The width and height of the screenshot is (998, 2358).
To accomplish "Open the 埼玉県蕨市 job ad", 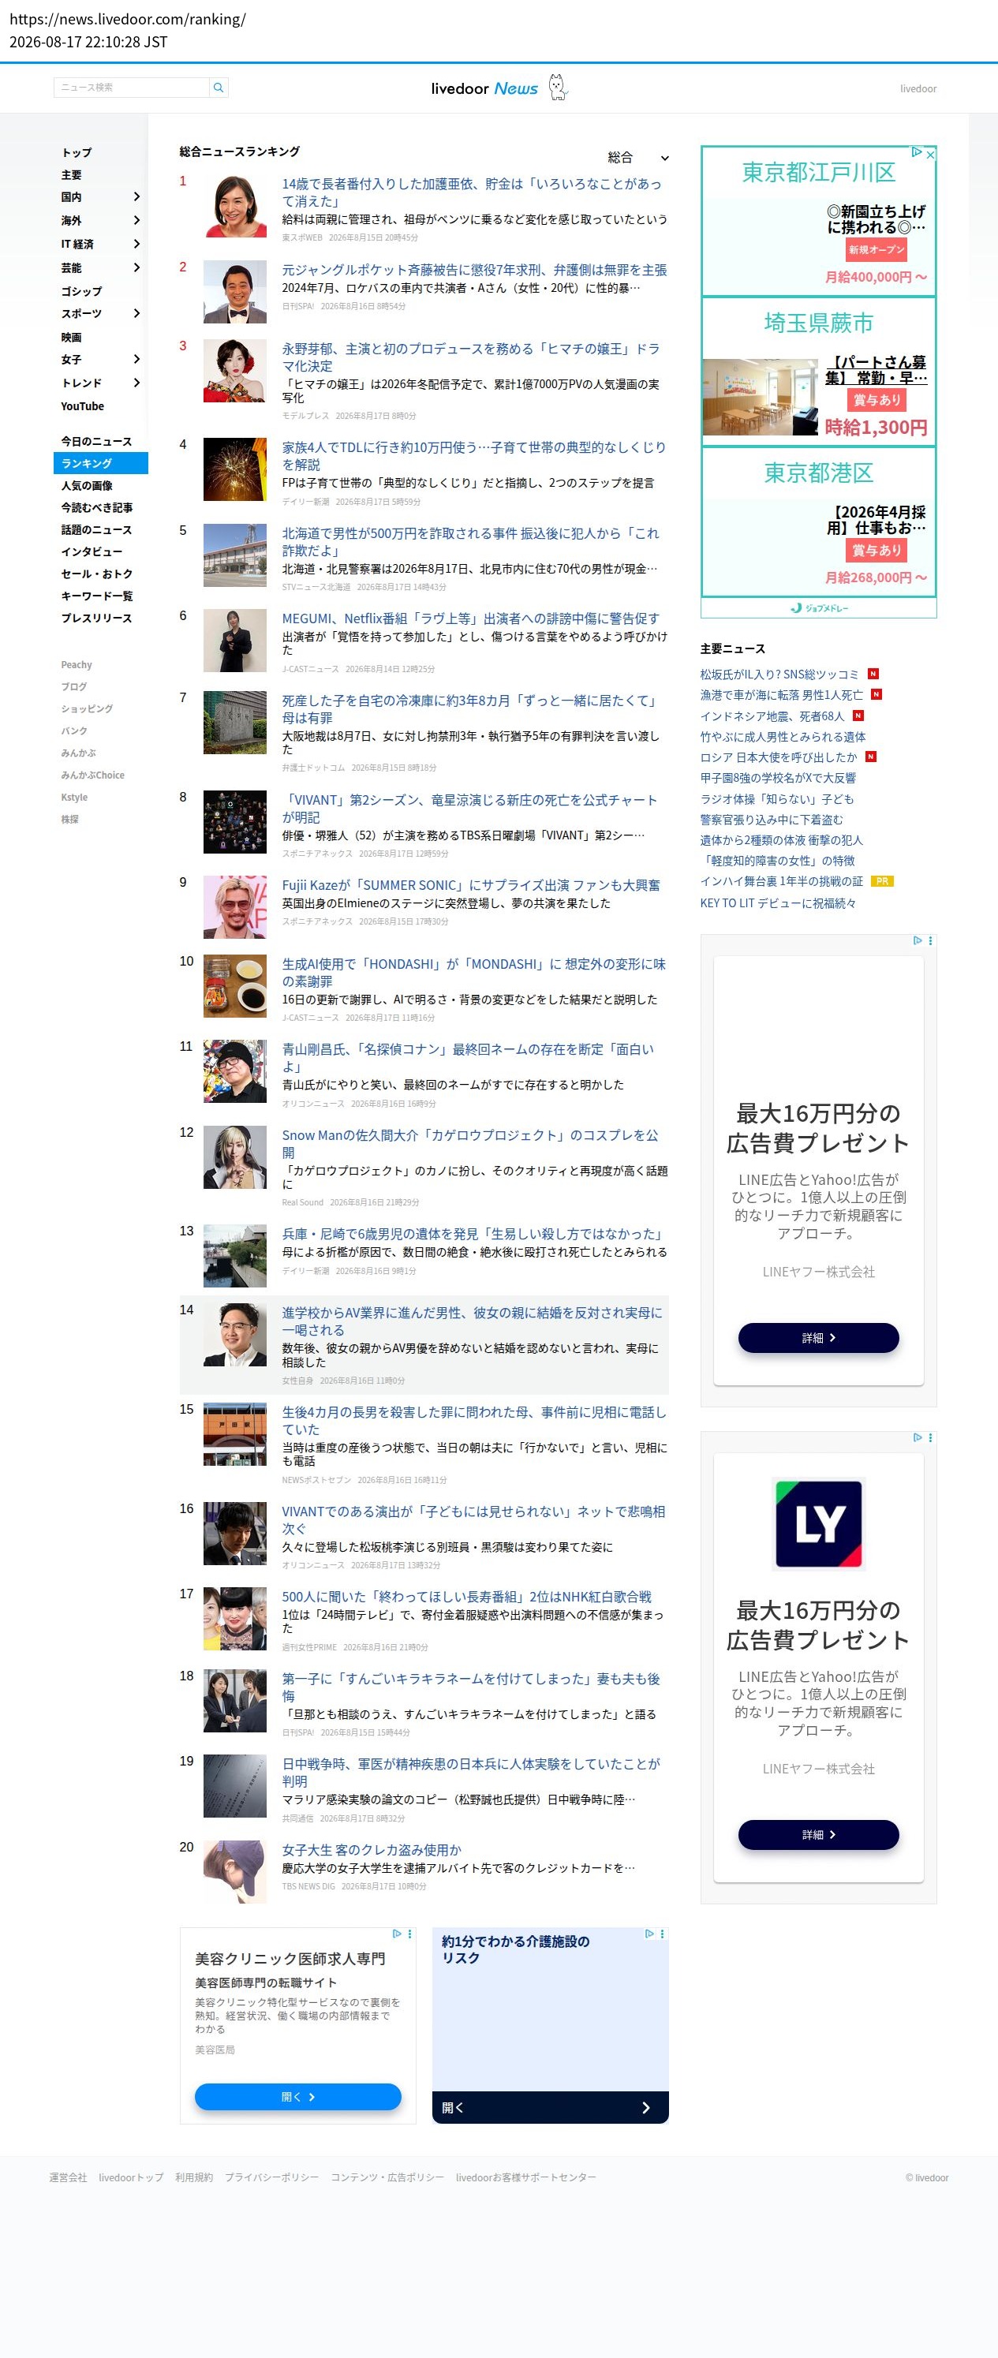I will pyautogui.click(x=819, y=372).
